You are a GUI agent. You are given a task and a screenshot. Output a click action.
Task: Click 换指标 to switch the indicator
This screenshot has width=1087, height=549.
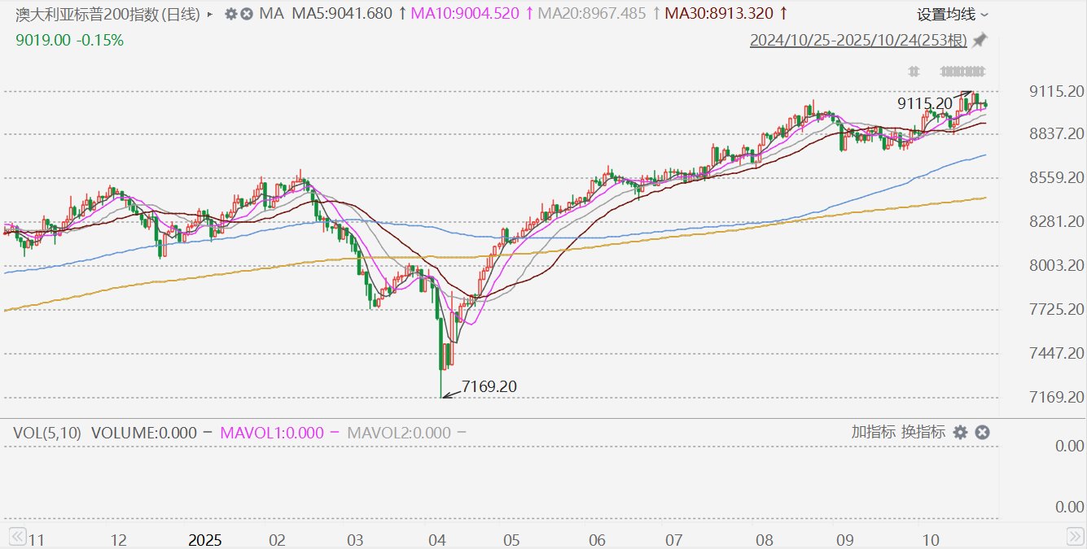pos(923,432)
